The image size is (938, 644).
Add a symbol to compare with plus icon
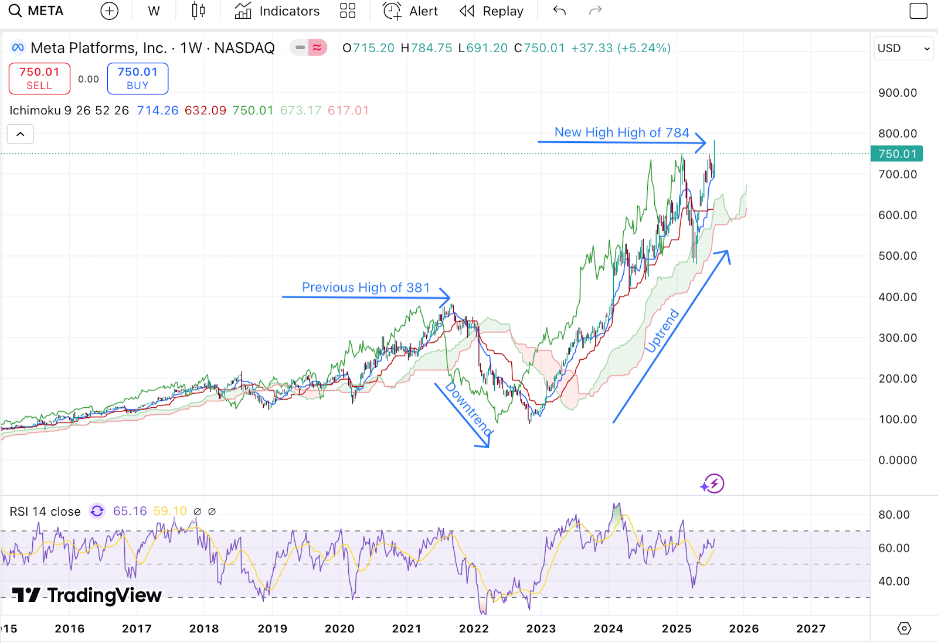click(109, 11)
